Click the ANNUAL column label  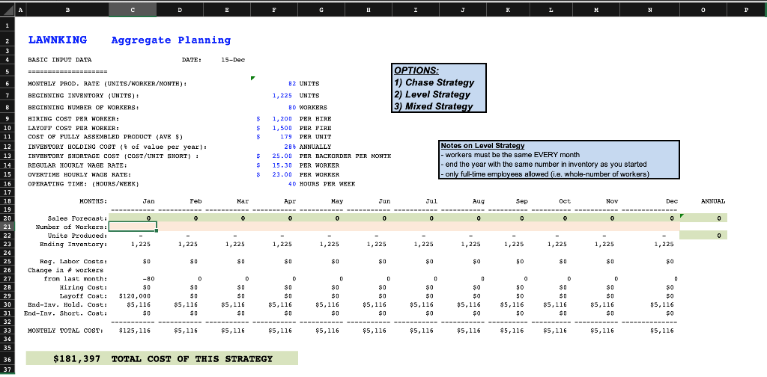713,200
